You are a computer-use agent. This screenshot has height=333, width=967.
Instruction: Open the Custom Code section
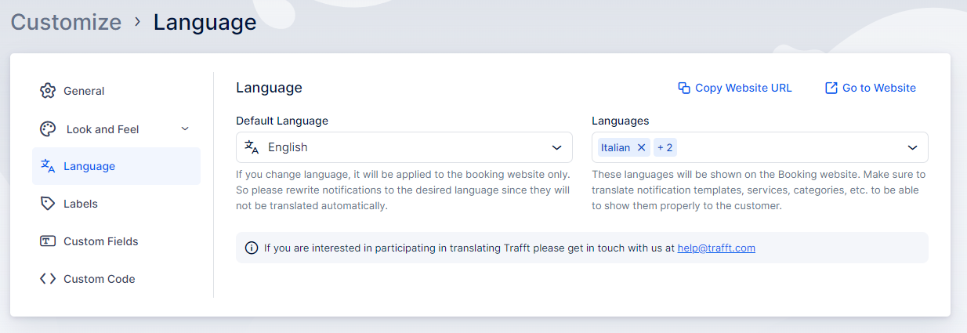99,279
